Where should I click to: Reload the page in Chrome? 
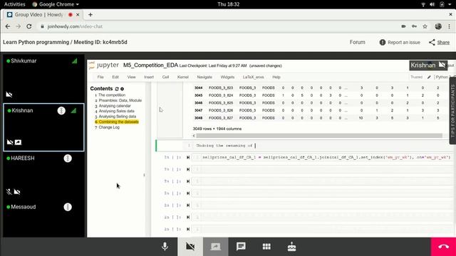pyautogui.click(x=28, y=26)
